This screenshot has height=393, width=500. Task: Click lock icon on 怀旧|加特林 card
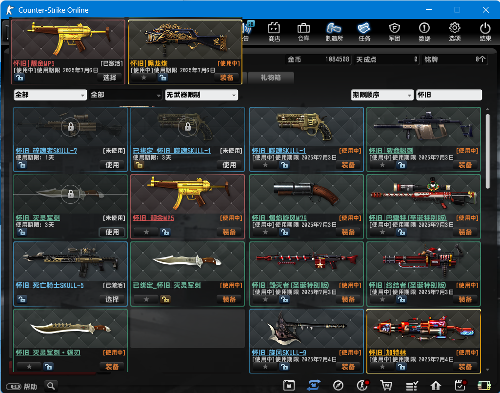401,367
